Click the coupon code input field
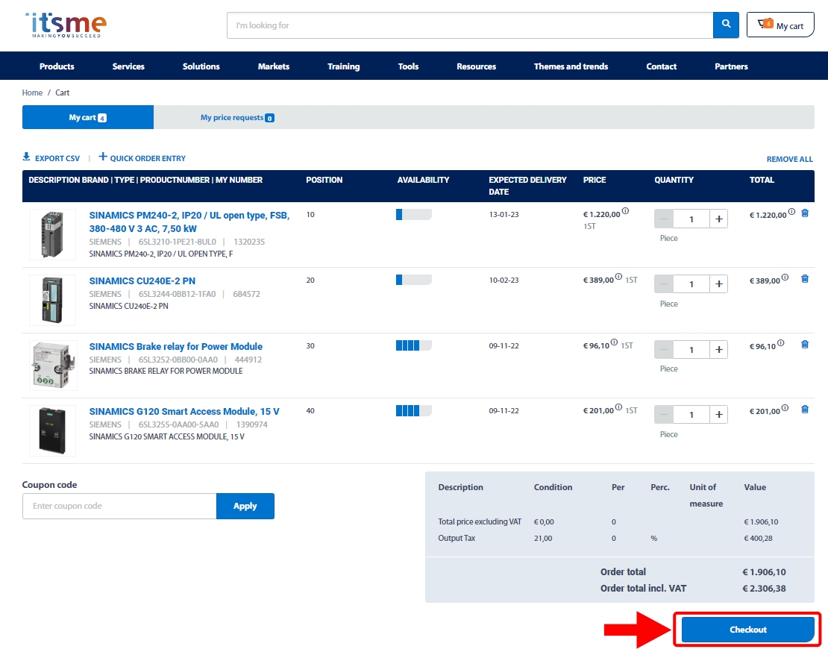 119,506
